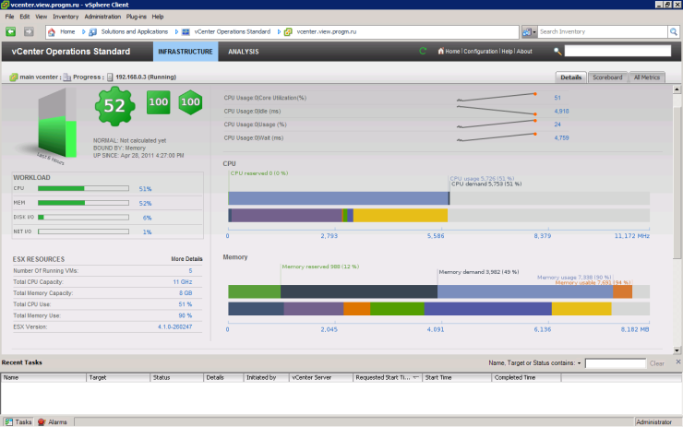683x427 pixels.
Task: Click the 192.168.0.3 host icon
Action: [x=110, y=77]
